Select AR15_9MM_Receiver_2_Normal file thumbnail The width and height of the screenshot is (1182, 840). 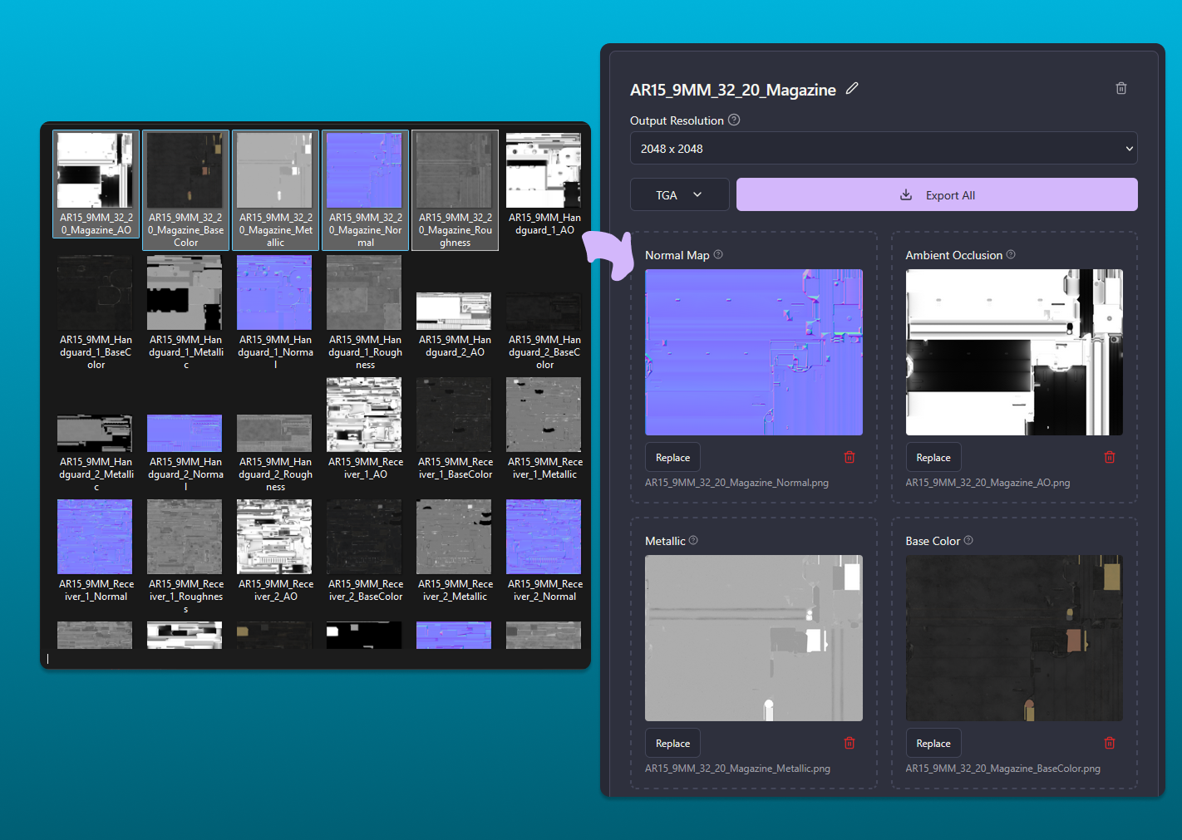(544, 537)
